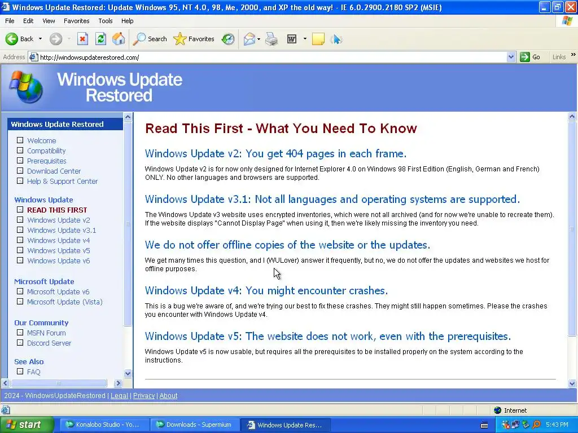Viewport: 578px width, 433px height.
Task: Click the Internet zone globe in status bar
Action: coord(498,410)
